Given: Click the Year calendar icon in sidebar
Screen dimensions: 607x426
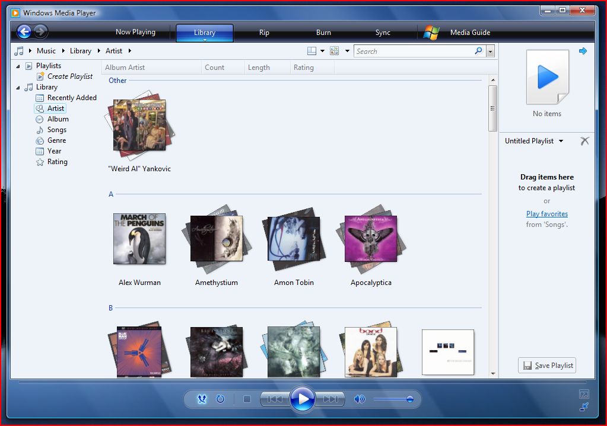Looking at the screenshot, I should (x=40, y=151).
